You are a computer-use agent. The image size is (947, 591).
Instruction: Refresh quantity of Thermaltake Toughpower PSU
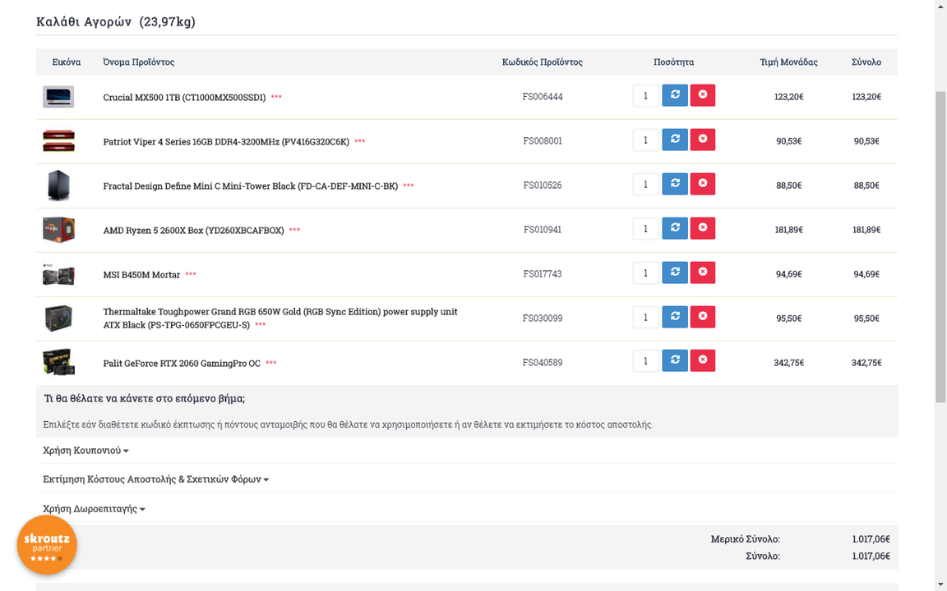675,317
